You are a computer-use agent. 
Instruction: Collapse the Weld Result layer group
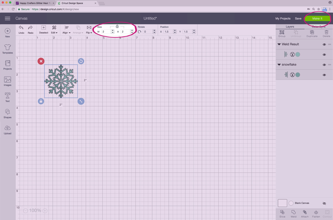tap(279, 44)
